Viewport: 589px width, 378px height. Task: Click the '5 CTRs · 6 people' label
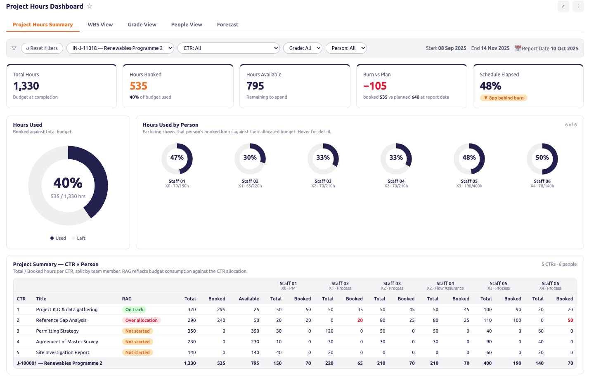pyautogui.click(x=559, y=264)
